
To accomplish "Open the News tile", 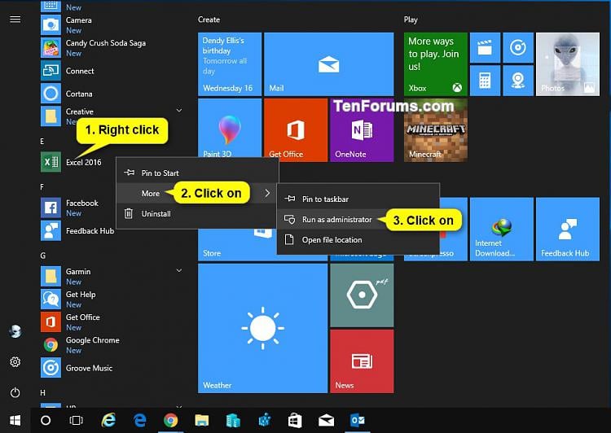I will coord(362,361).
